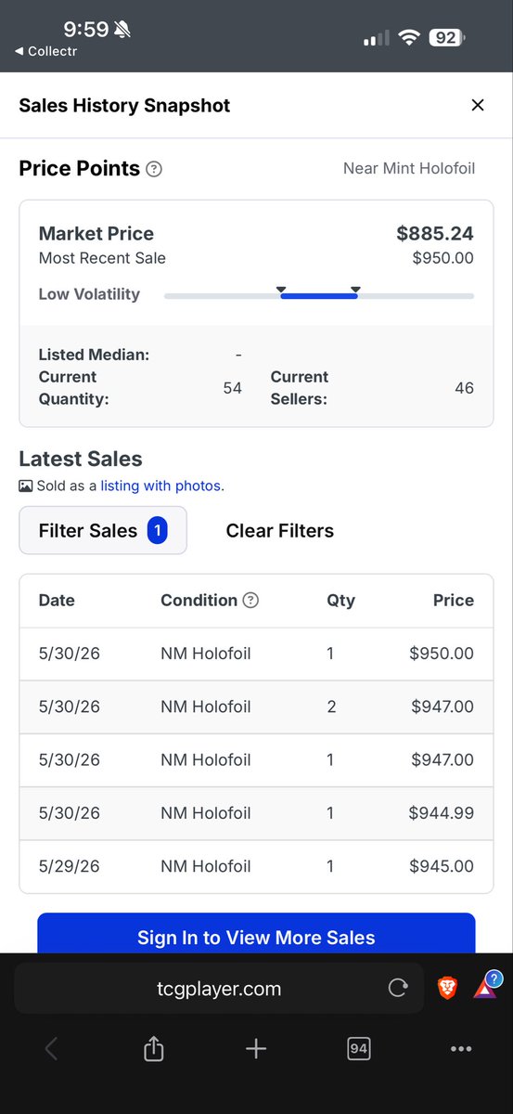Screen dimensions: 513x1114
Task: Tap the image icon beside Sold as a
Action: pyautogui.click(x=26, y=486)
